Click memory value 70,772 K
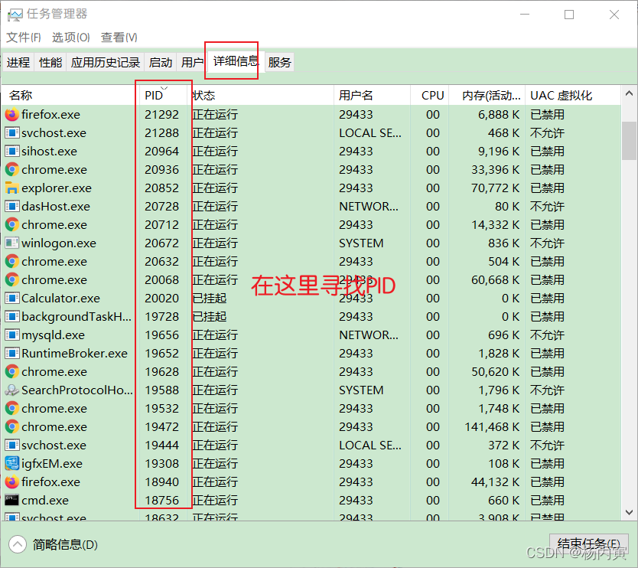 point(495,188)
